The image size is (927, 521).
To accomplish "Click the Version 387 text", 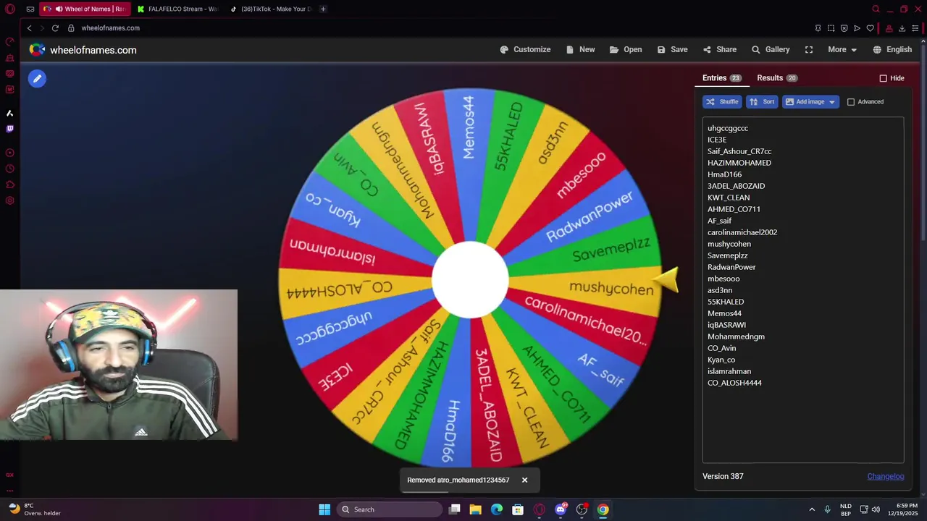I will [x=723, y=476].
